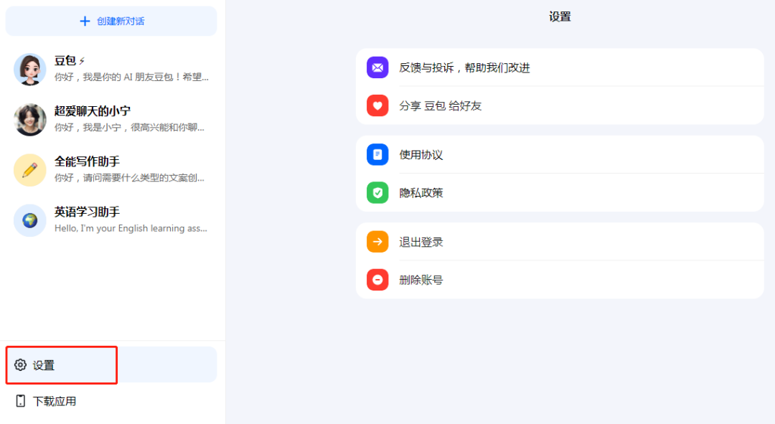Image resolution: width=775 pixels, height=424 pixels.
Task: Click the lightning icon next to 豆包
Action: 82,61
